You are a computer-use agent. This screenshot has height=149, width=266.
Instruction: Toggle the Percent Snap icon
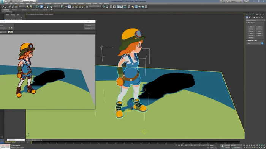80,6
